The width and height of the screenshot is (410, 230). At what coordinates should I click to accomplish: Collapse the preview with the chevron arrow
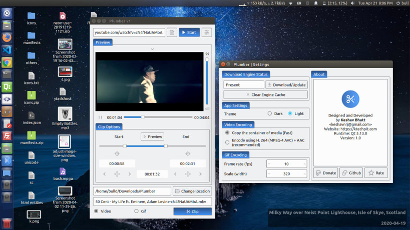point(152,49)
